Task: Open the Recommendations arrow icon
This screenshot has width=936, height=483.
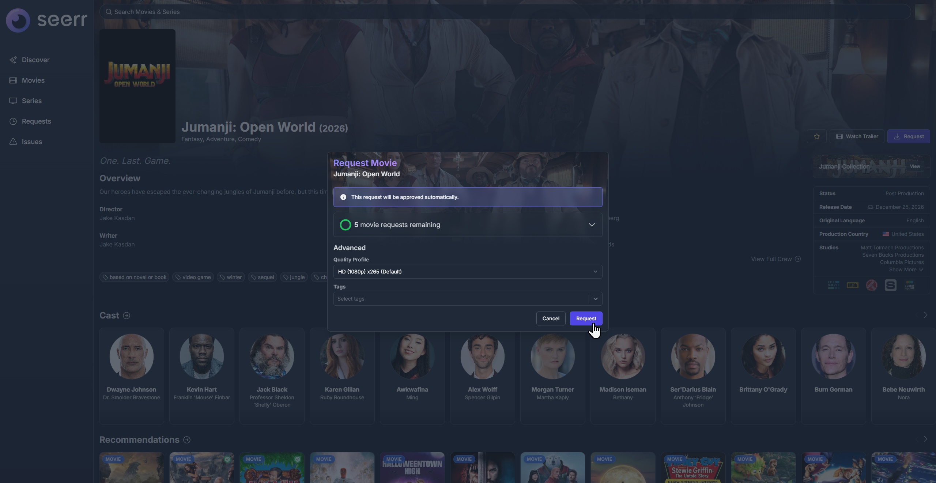Action: click(187, 440)
